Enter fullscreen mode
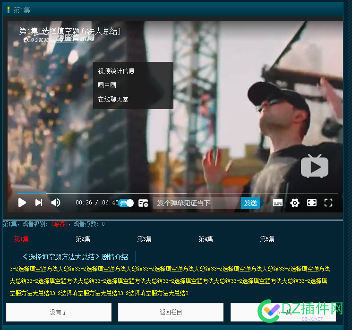The width and height of the screenshot is (352, 330). [328, 203]
